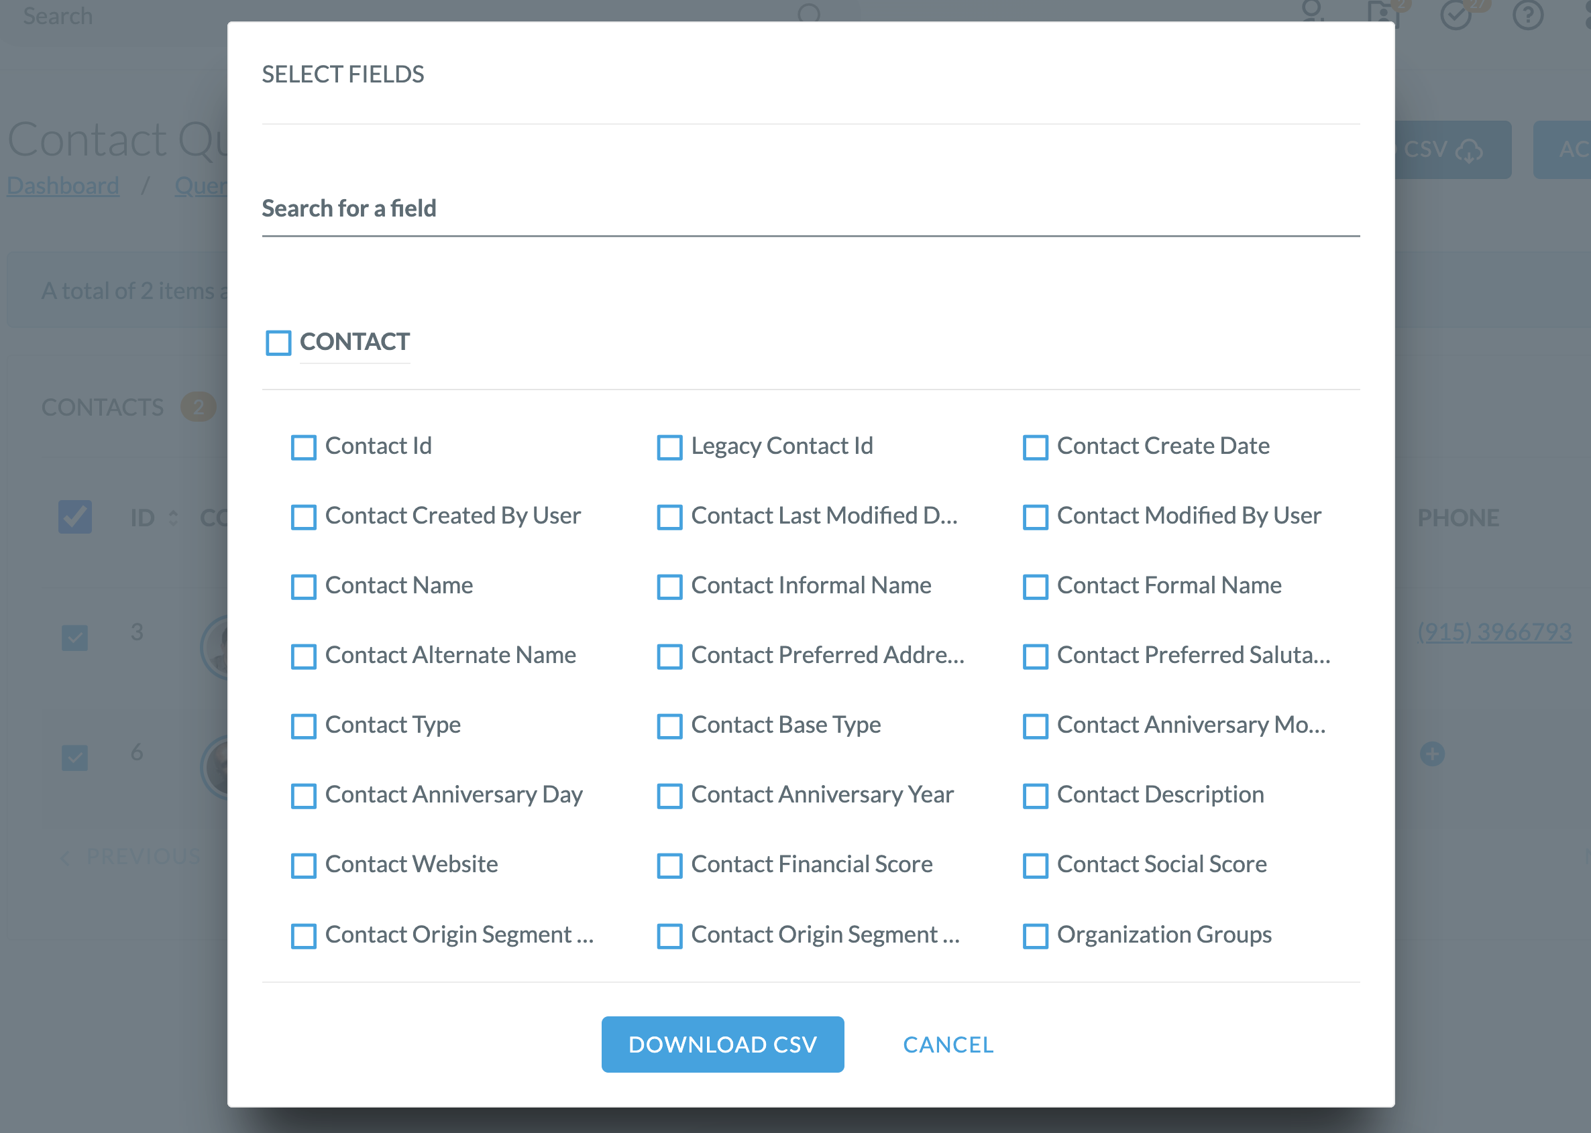Image resolution: width=1591 pixels, height=1133 pixels.
Task: Check the Contact Social Score field
Action: (x=1035, y=866)
